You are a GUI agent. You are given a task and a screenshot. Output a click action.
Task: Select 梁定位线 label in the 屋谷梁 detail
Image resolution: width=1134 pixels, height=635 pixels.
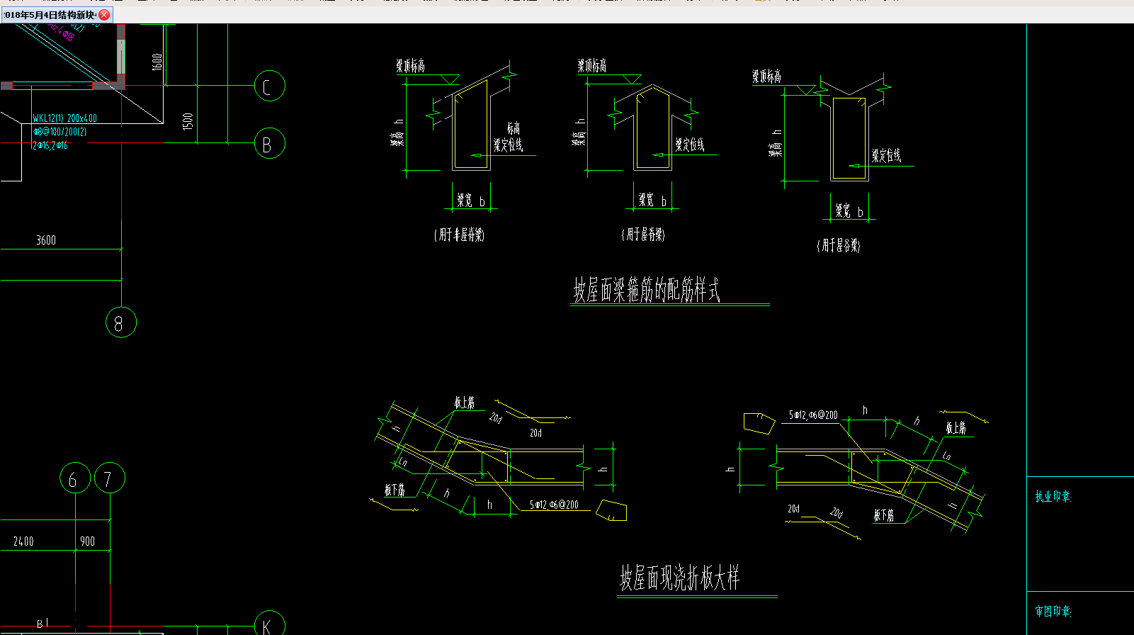point(886,155)
